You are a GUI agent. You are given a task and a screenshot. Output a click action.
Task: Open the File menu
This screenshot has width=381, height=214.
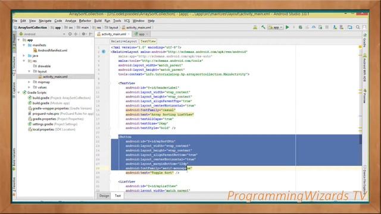[x=15, y=21]
